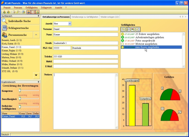Open the Gefälligkeiten menu
The width and height of the screenshot is (189, 137).
(31, 8)
